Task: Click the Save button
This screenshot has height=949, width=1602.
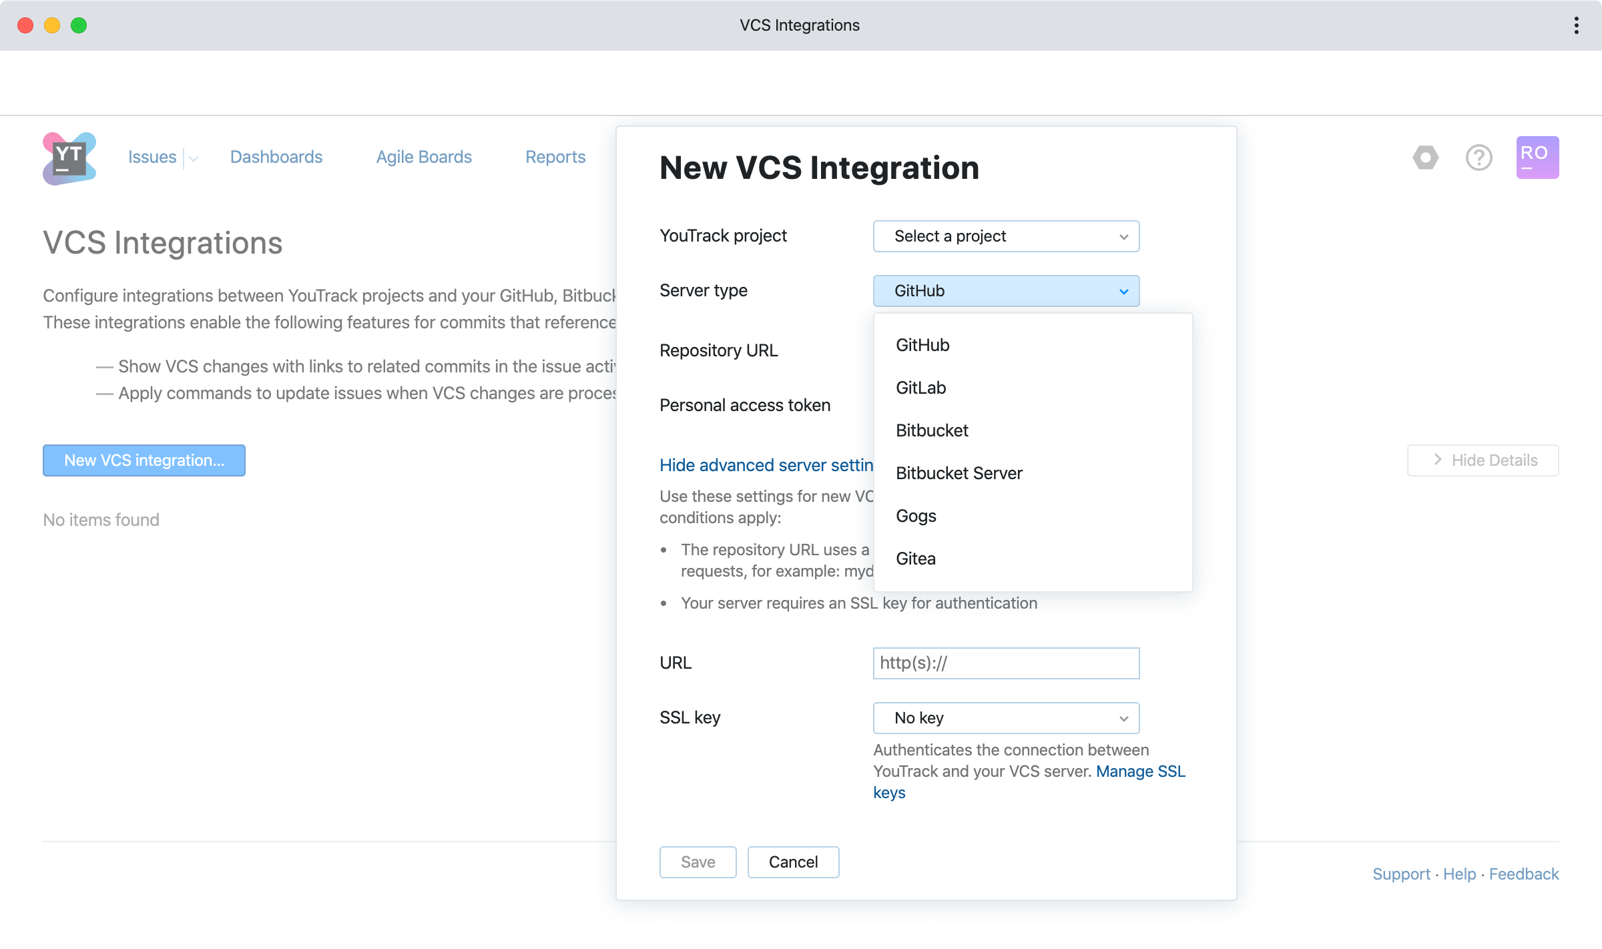Action: tap(698, 862)
